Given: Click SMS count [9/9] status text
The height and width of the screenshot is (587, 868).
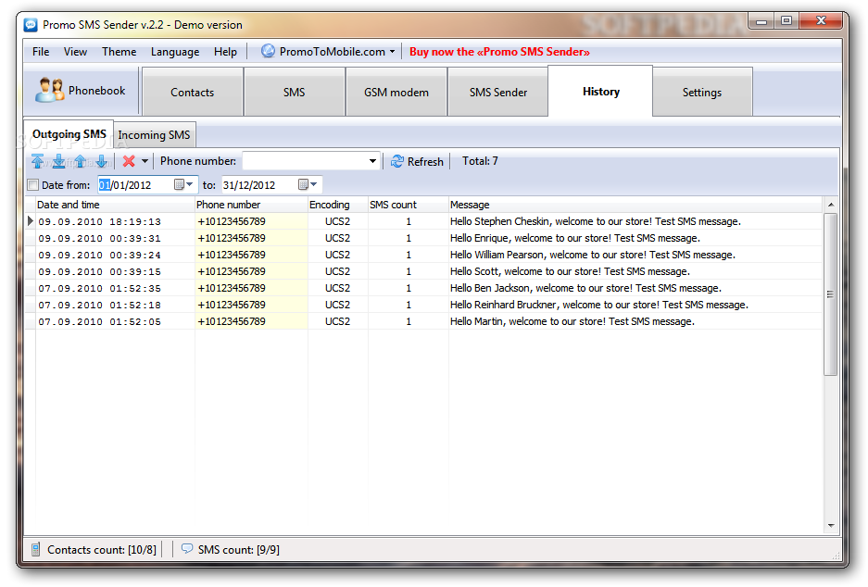Looking at the screenshot, I should click(x=239, y=550).
